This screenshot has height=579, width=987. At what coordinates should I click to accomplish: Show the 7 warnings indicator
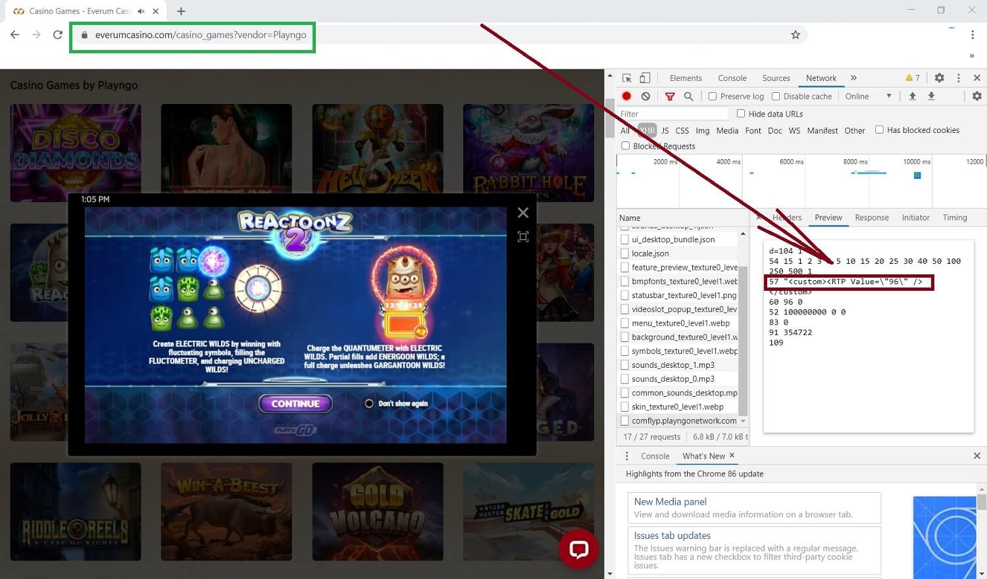pos(913,78)
